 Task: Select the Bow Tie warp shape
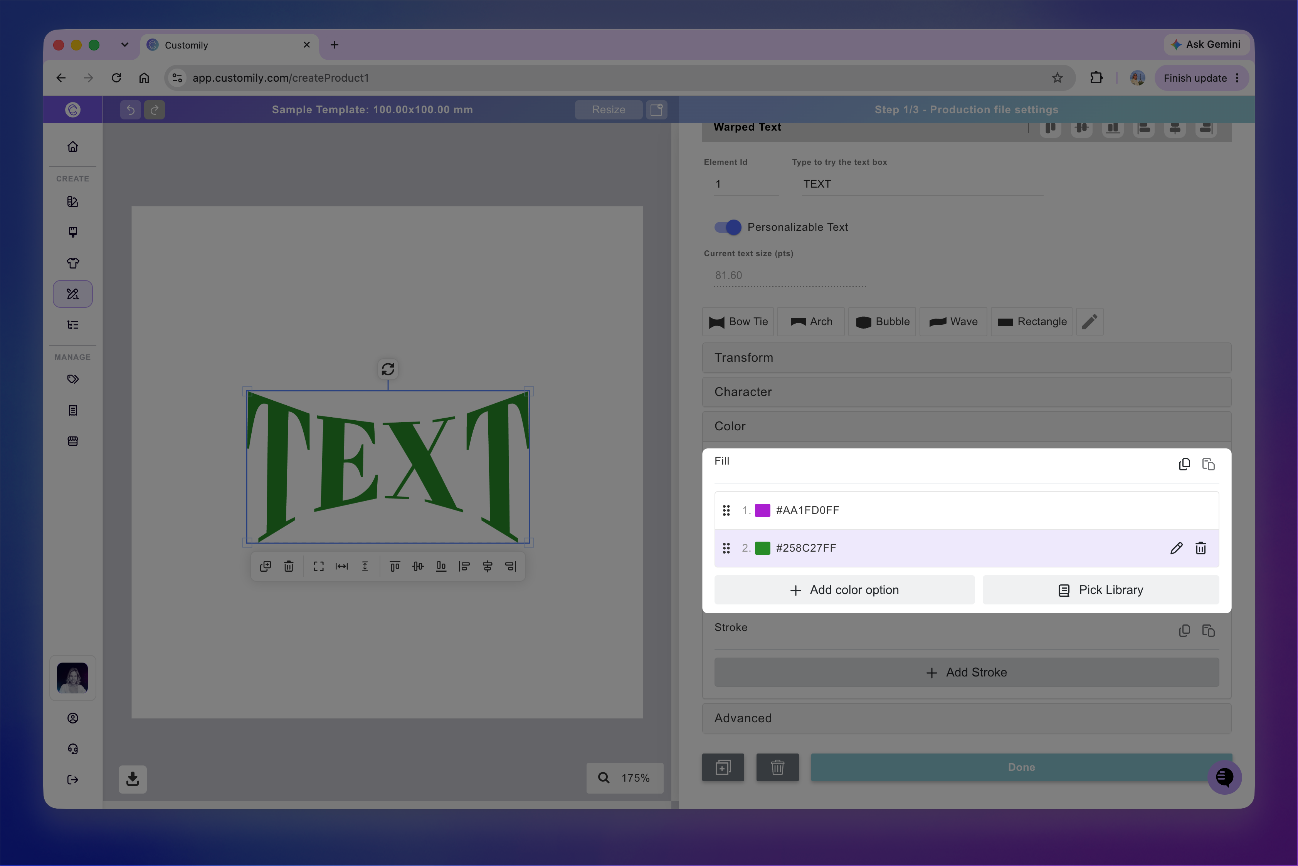738,321
